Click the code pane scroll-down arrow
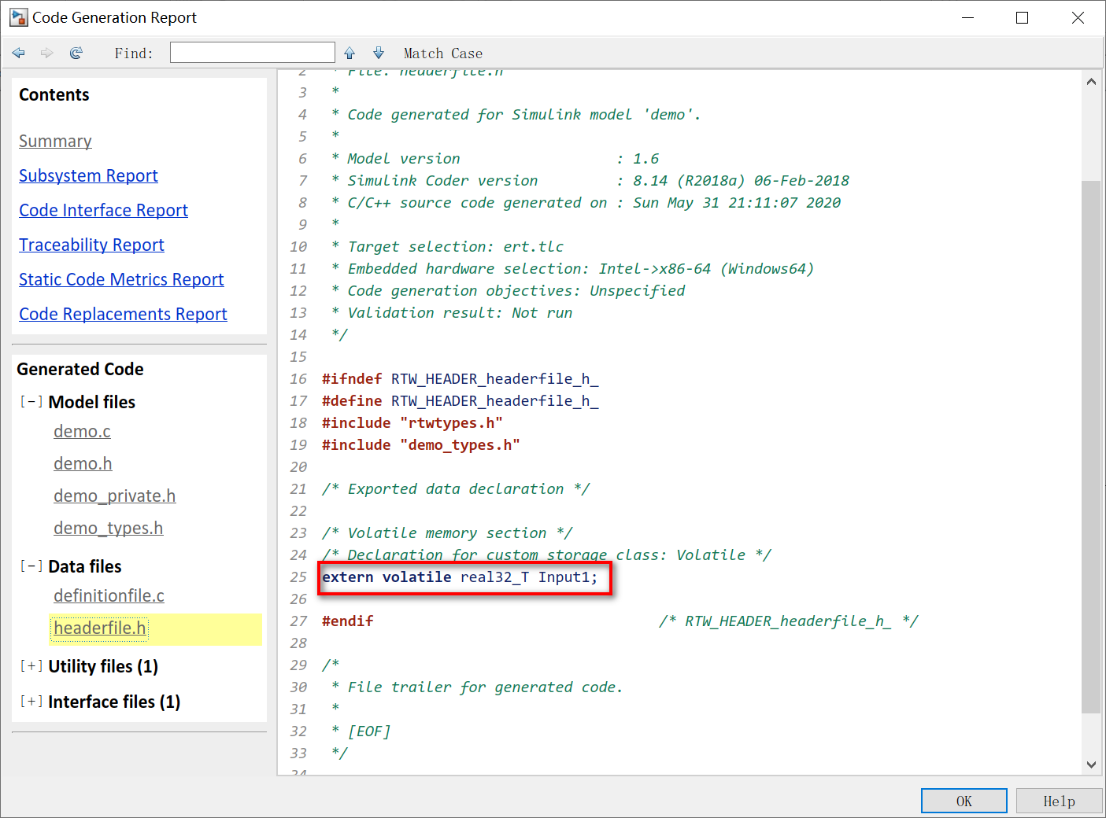Screen dimensions: 1106x818 point(1091,764)
